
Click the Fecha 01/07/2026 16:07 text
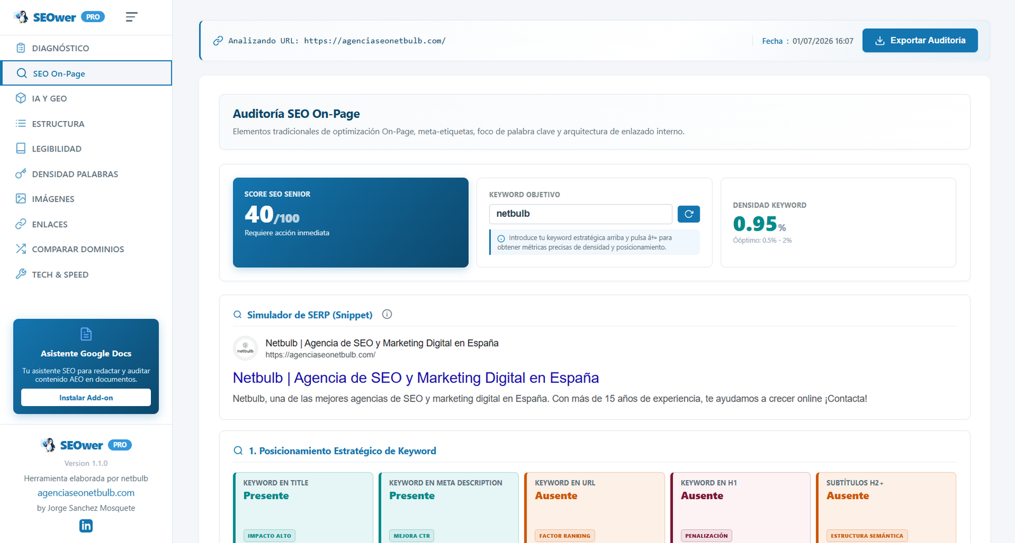pyautogui.click(x=808, y=41)
